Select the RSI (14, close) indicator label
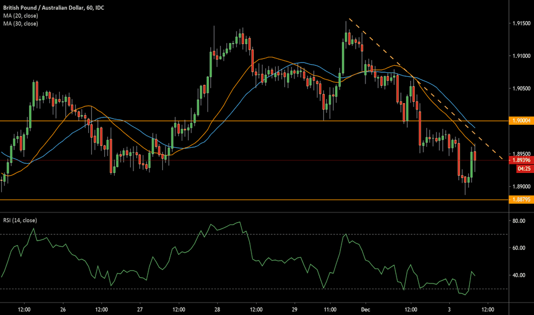The width and height of the screenshot is (534, 315). [20, 220]
